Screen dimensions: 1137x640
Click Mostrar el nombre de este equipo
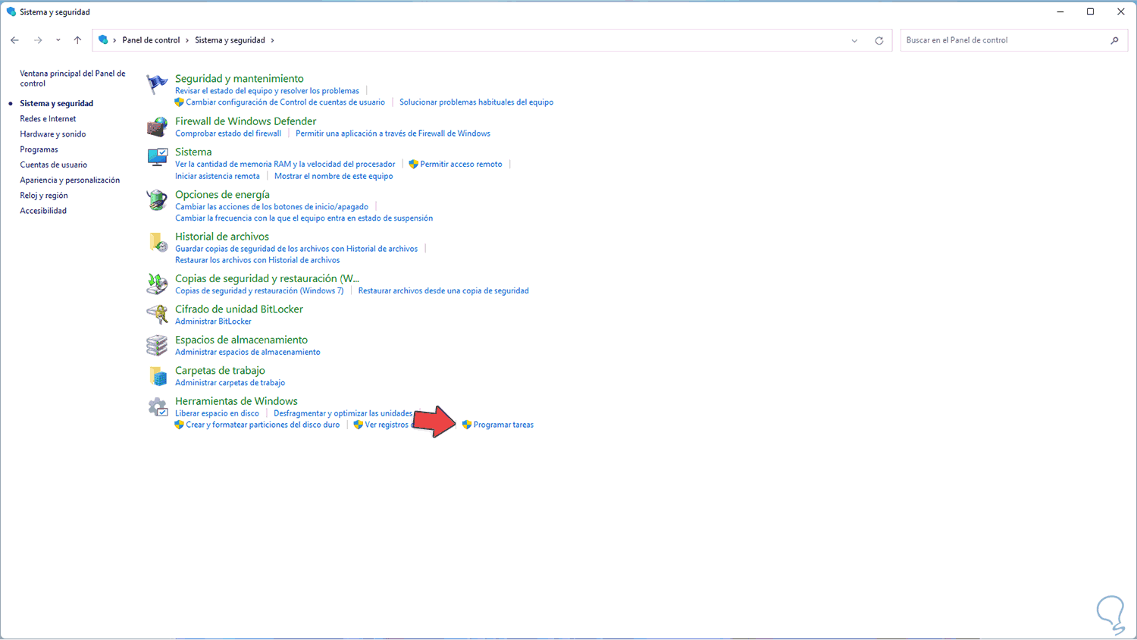tap(334, 176)
